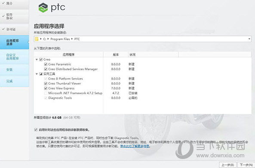
Task: Select Creo 8 Platform Services row label
Action: point(65,79)
